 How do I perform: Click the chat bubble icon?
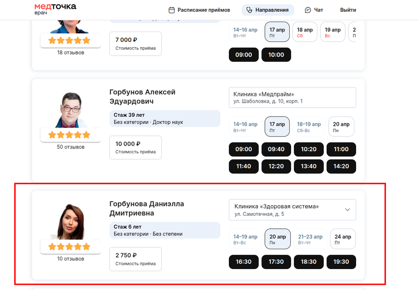[308, 10]
